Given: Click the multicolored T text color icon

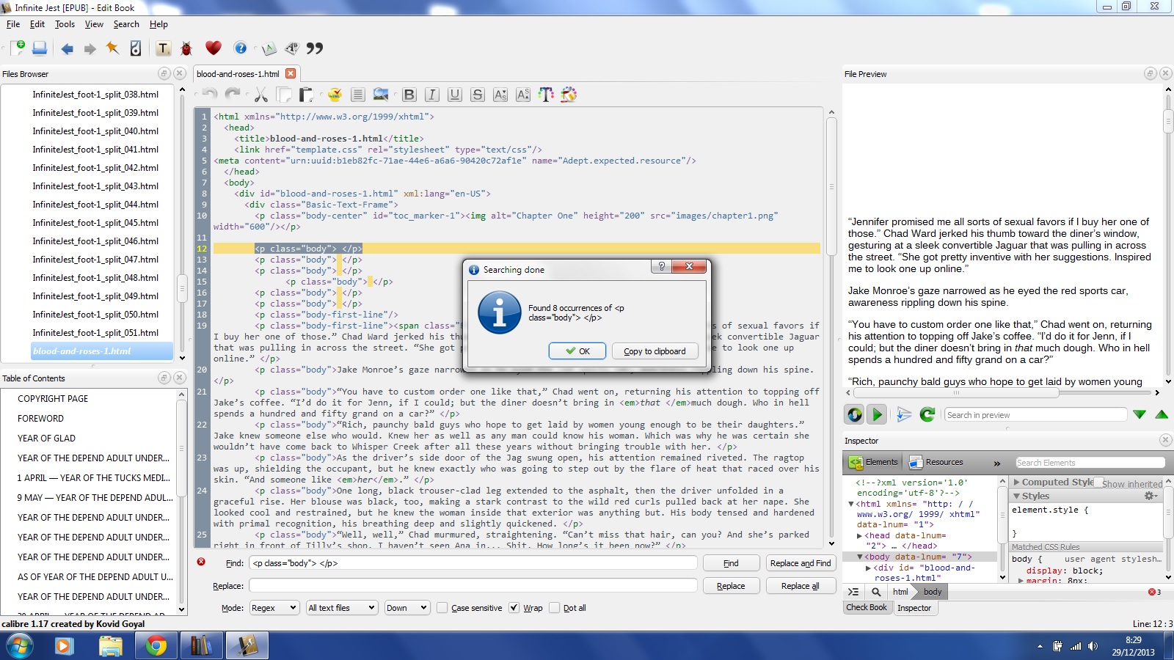Looking at the screenshot, I should pos(546,95).
